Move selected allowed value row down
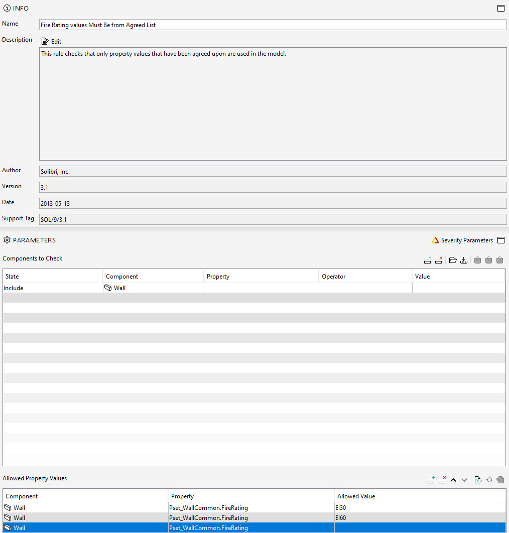The width and height of the screenshot is (509, 533). [464, 480]
